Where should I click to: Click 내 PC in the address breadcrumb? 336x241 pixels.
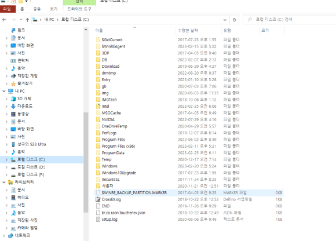click(x=49, y=20)
